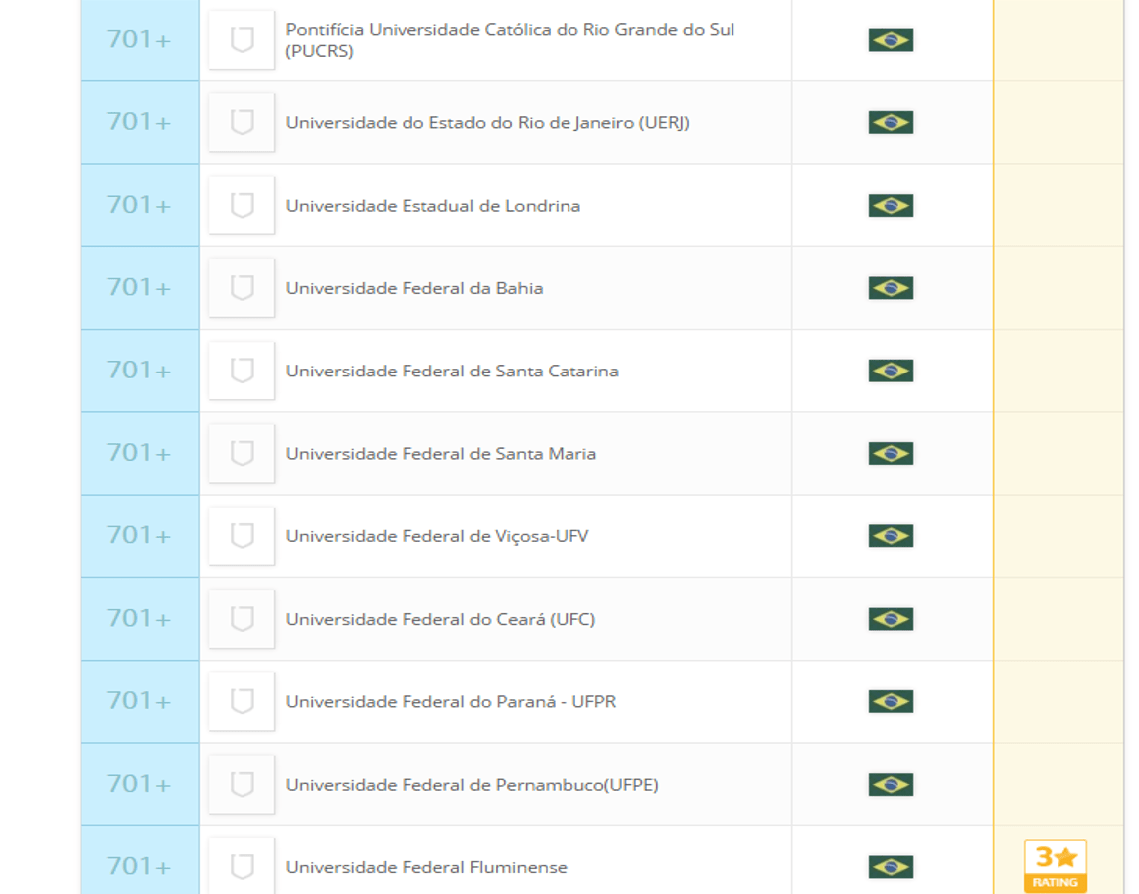Click Brazil flag in Pernambuco(UFPE) row

click(x=891, y=785)
